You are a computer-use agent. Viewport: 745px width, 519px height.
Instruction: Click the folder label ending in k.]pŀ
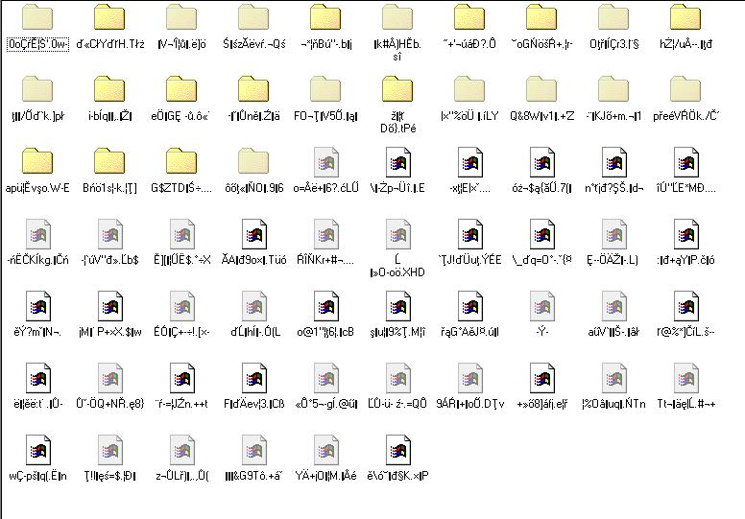pos(38,116)
